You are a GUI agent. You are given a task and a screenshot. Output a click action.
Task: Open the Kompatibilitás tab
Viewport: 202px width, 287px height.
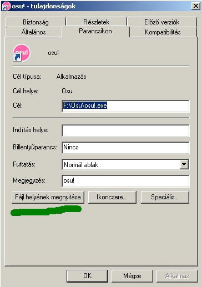click(163, 32)
